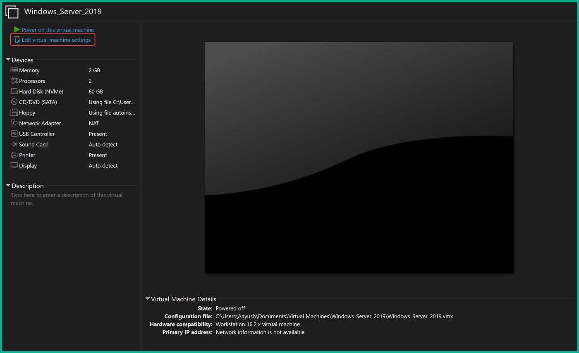Click the 60 GB hard disk value
The image size is (579, 353).
click(96, 91)
